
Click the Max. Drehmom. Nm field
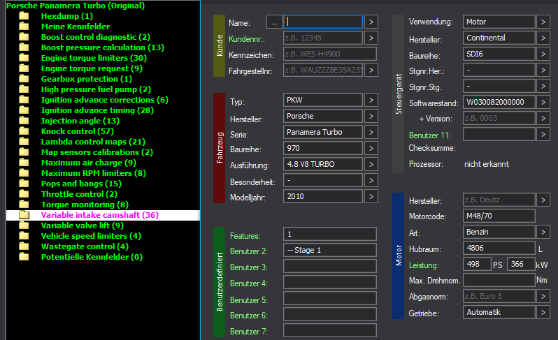(499, 281)
